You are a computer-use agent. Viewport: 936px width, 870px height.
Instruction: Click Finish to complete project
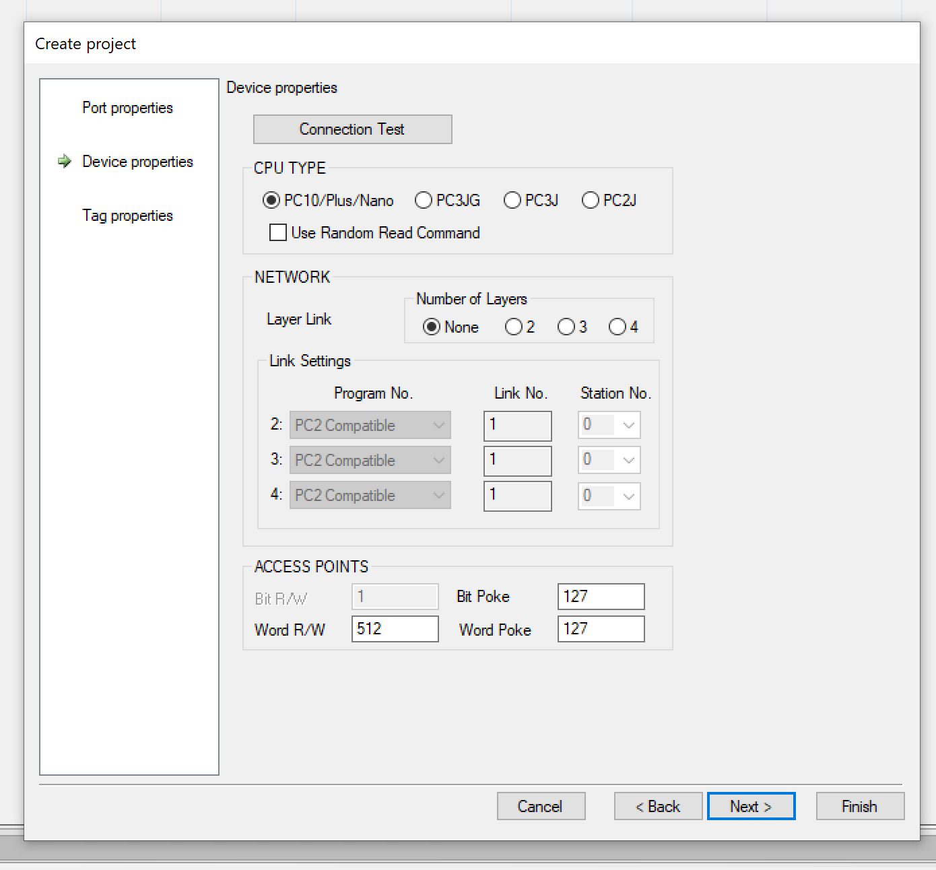point(860,807)
